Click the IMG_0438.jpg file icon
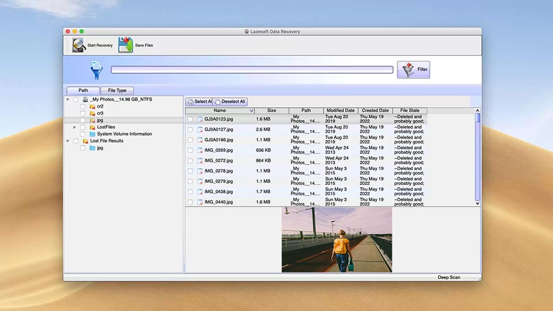Viewport: 553px width, 311px height. [200, 192]
